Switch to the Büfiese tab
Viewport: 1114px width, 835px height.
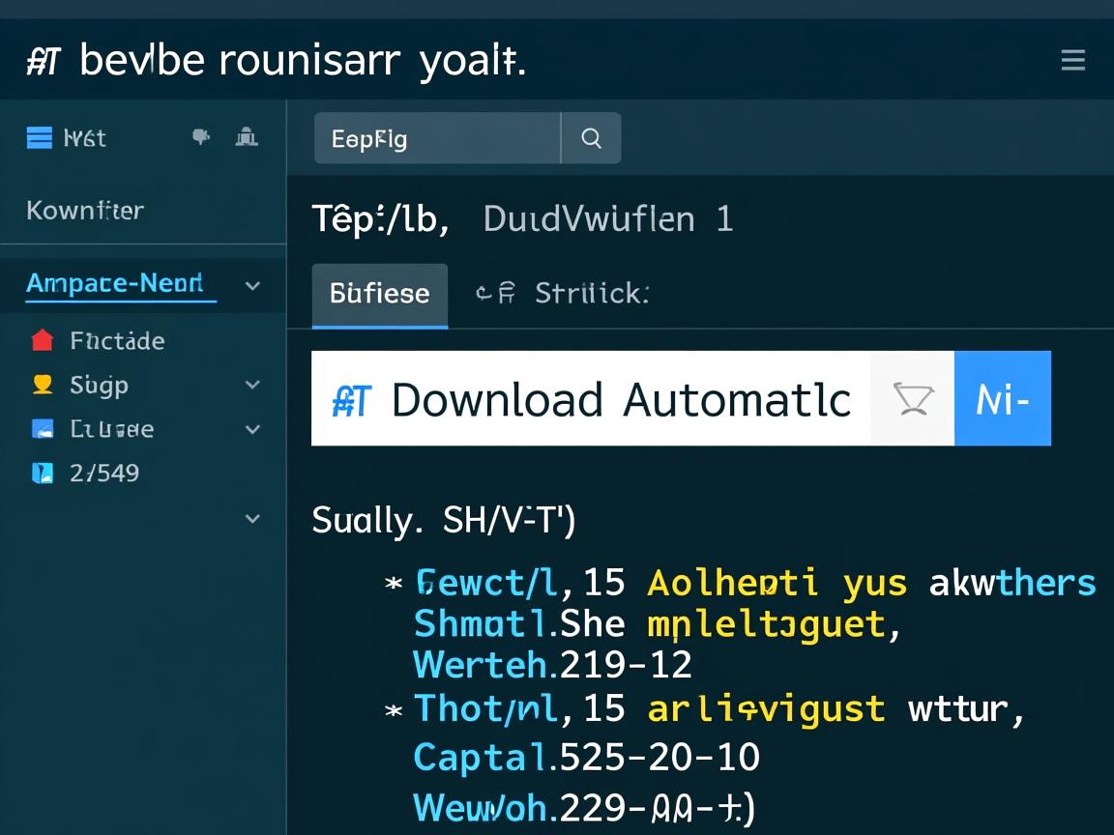pos(379,294)
